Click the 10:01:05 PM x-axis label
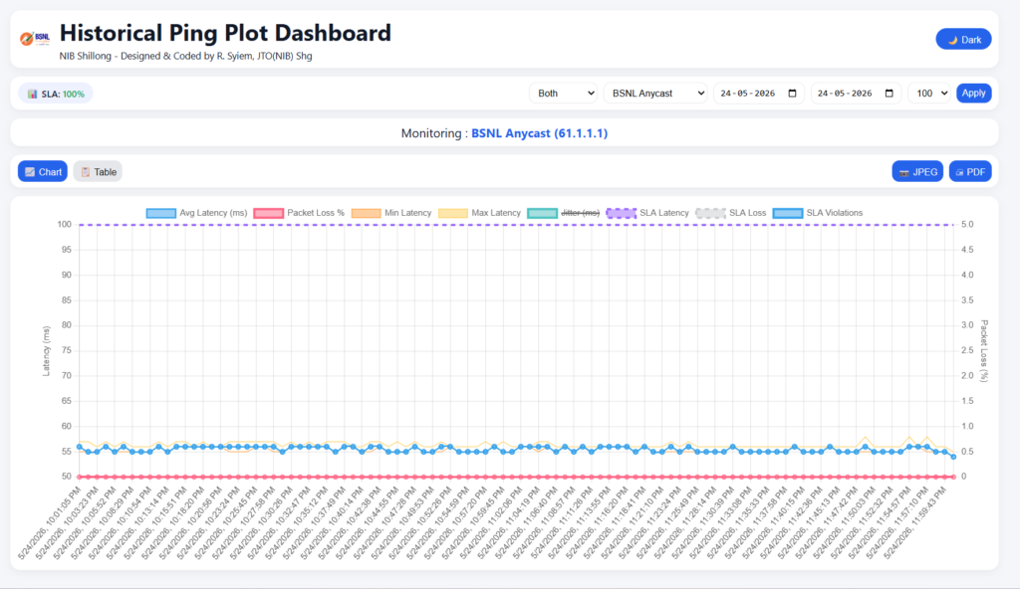This screenshot has height=589, width=1020. pos(49,522)
